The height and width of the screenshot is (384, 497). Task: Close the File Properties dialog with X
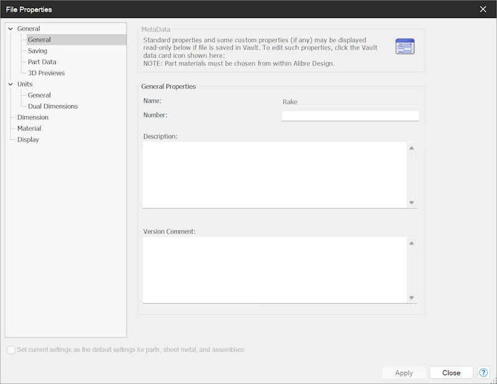click(483, 9)
